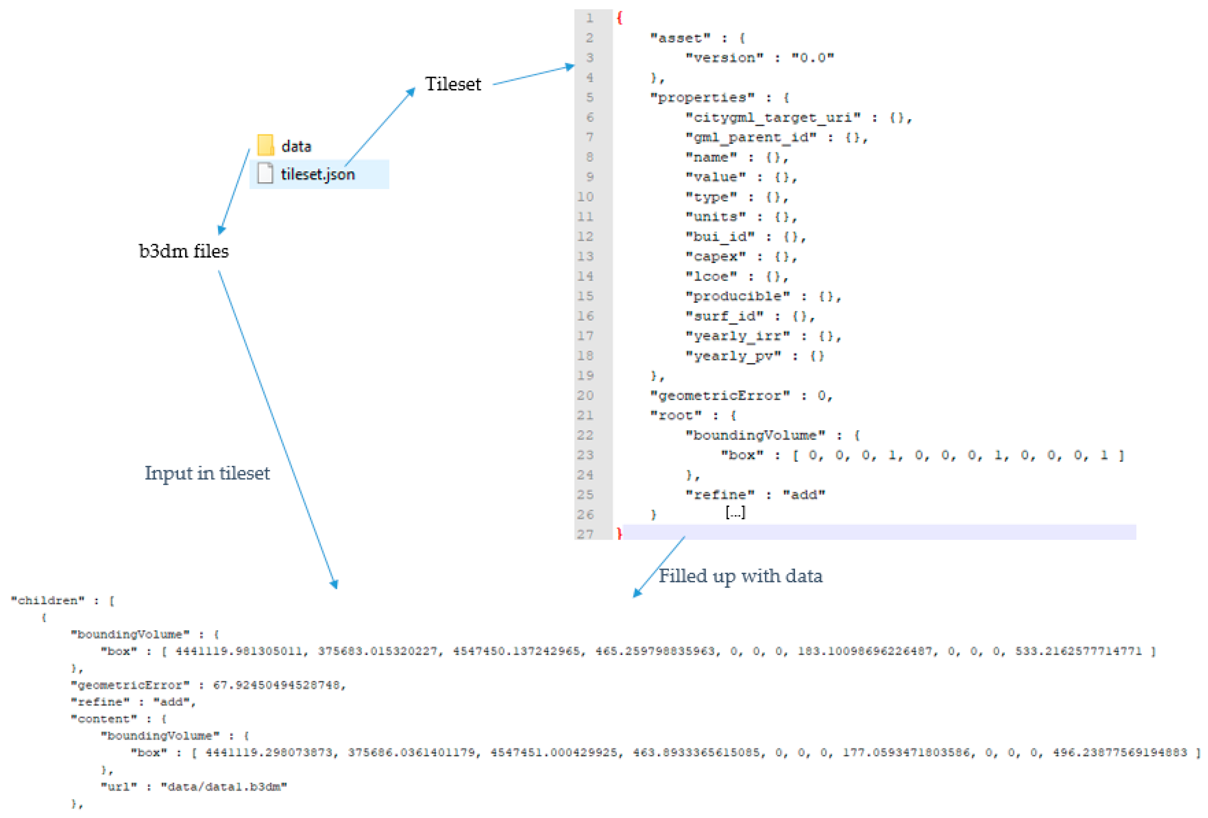
Task: Click the red opening brace on line 1
Action: pos(619,18)
